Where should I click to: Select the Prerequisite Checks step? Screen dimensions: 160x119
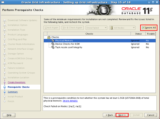19,87
